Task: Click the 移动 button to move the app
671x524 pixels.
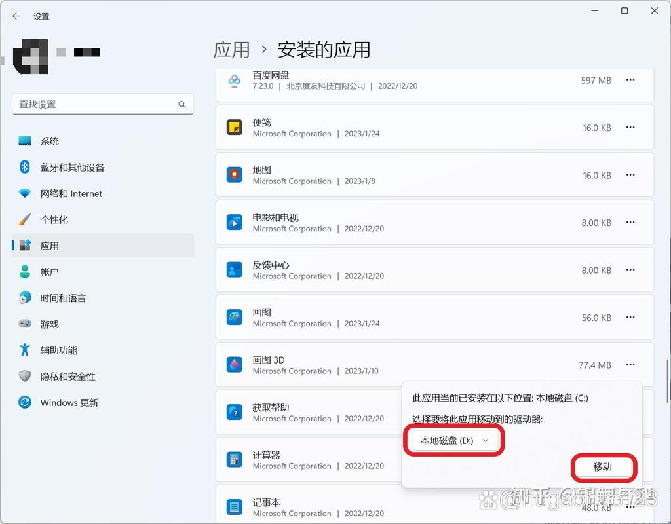Action: [x=603, y=466]
